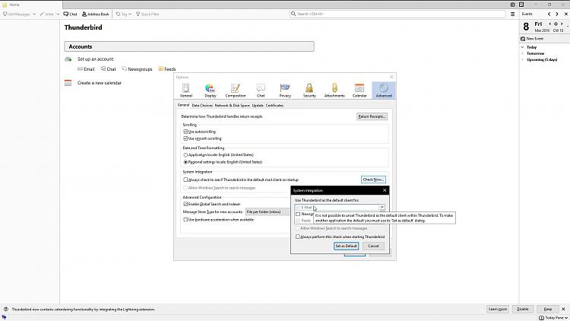570x321 pixels.
Task: Set up a Chat account
Action: tap(109, 68)
